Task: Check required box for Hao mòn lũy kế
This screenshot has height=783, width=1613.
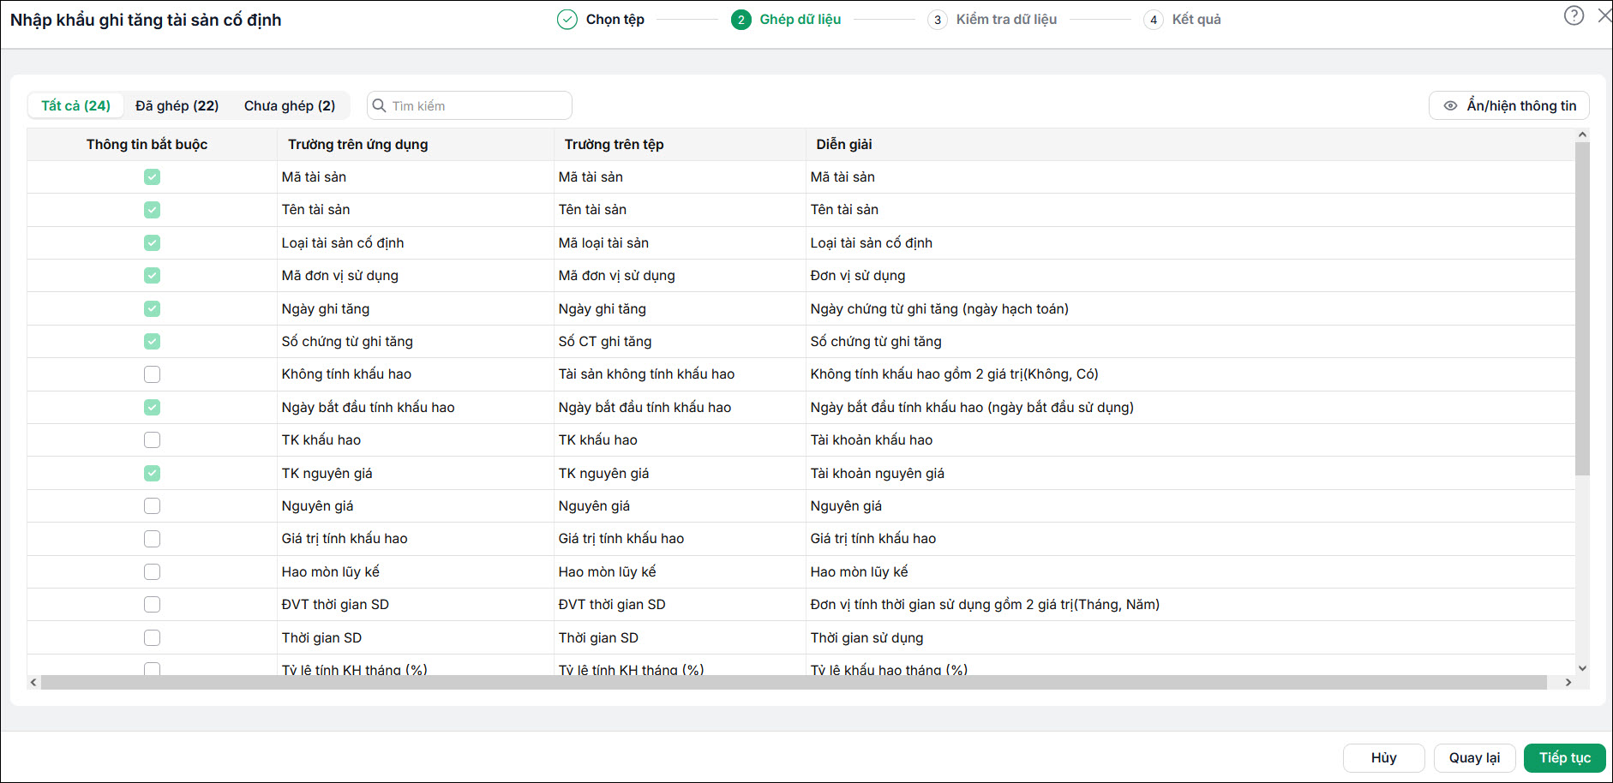Action: pos(152,571)
